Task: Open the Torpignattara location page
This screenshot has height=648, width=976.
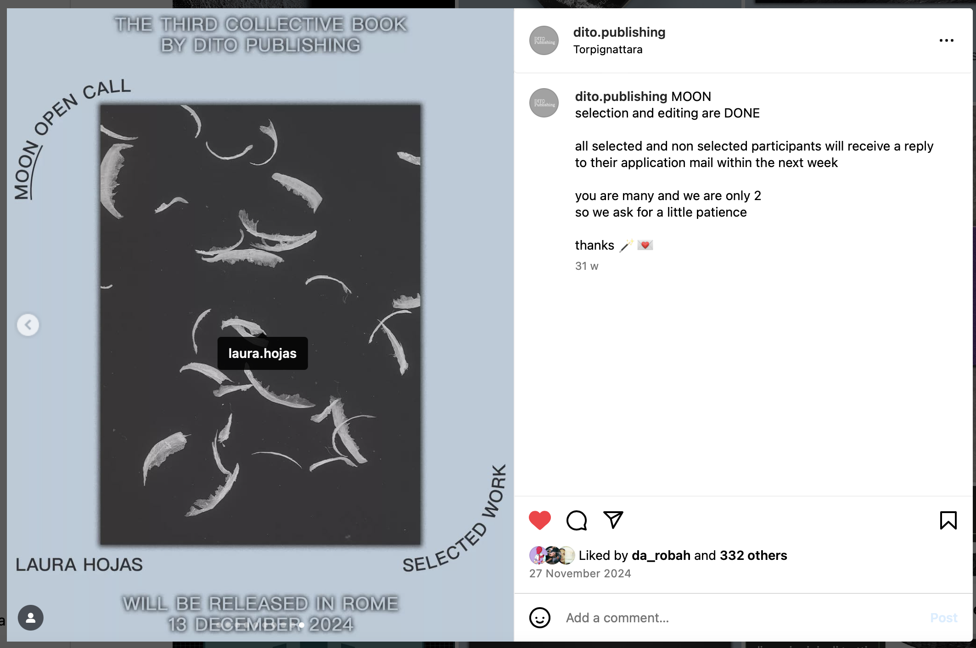Action: click(608, 50)
